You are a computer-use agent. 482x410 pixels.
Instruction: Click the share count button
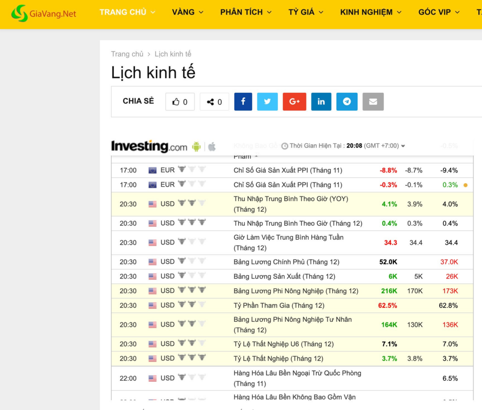coord(214,102)
